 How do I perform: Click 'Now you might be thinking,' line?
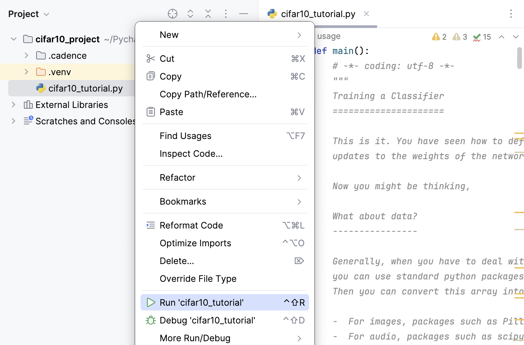401,186
